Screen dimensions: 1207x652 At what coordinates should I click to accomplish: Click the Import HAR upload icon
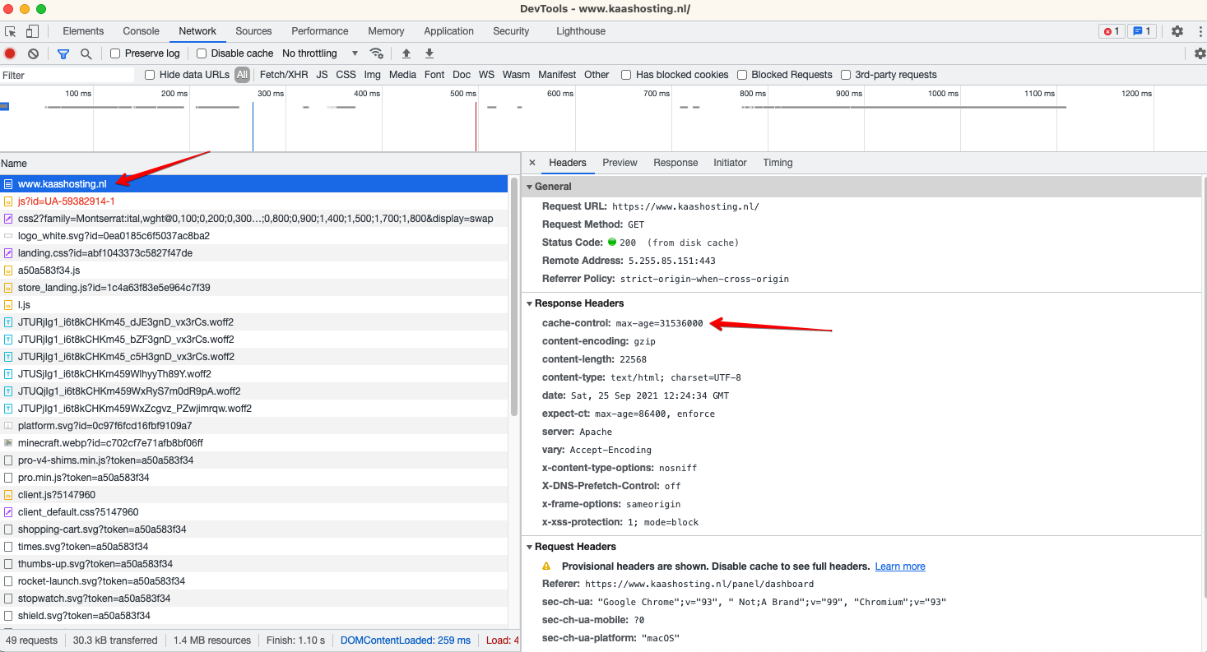406,53
